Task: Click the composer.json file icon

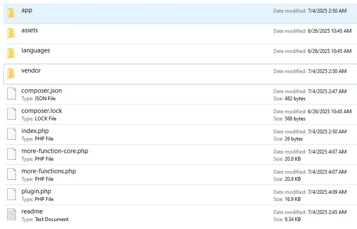Action: 11,94
